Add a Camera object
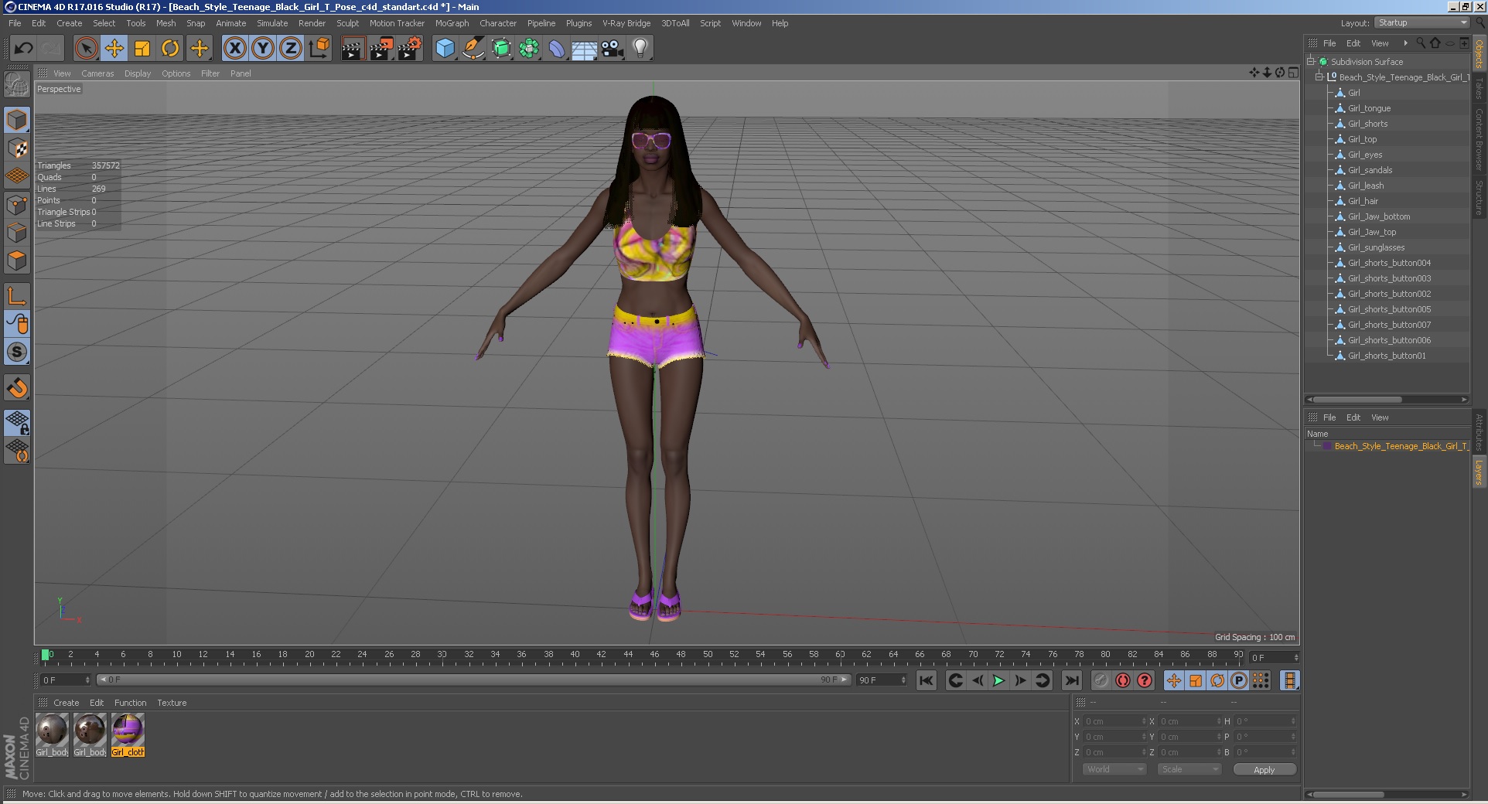 click(x=613, y=49)
